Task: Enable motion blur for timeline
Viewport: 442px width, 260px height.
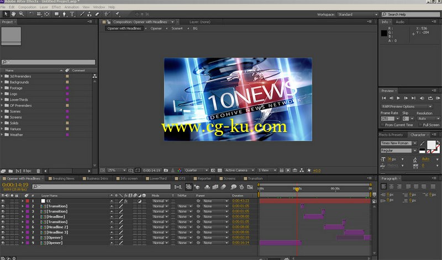Action: click(223, 187)
